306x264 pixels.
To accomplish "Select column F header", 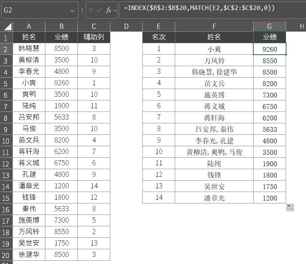I will tap(214, 26).
